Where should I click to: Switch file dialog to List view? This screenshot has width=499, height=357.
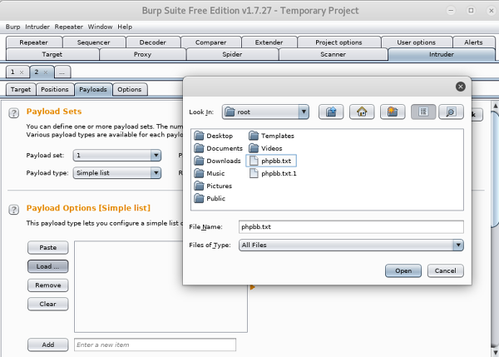[x=423, y=112]
